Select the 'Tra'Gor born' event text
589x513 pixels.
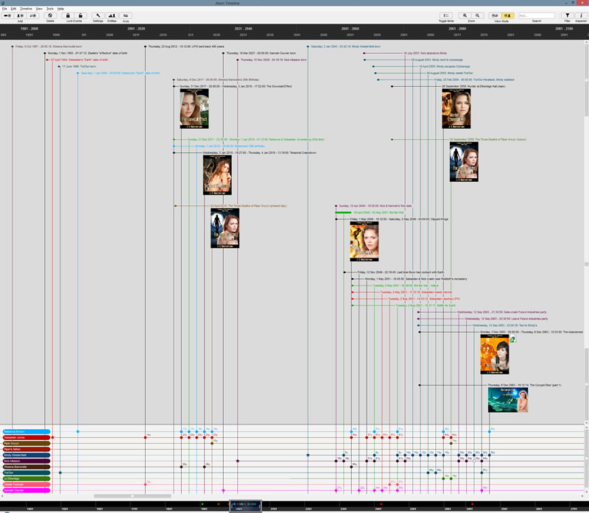point(79,66)
